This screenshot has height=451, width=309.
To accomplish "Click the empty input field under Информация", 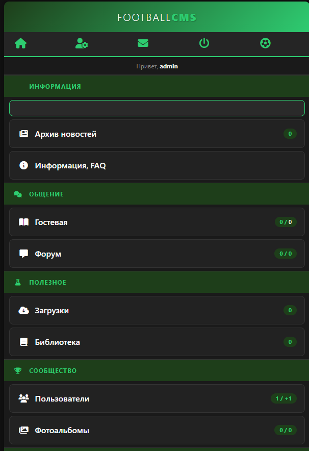I will 157,108.
